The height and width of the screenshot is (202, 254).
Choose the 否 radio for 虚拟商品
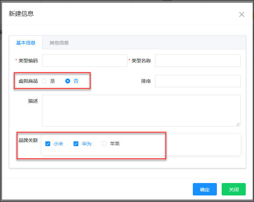pyautogui.click(x=68, y=81)
